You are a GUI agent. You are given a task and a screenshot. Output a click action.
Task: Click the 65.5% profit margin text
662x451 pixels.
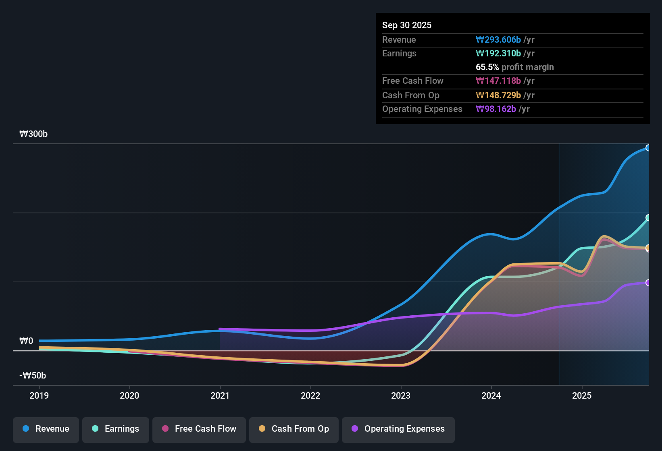pyautogui.click(x=515, y=67)
